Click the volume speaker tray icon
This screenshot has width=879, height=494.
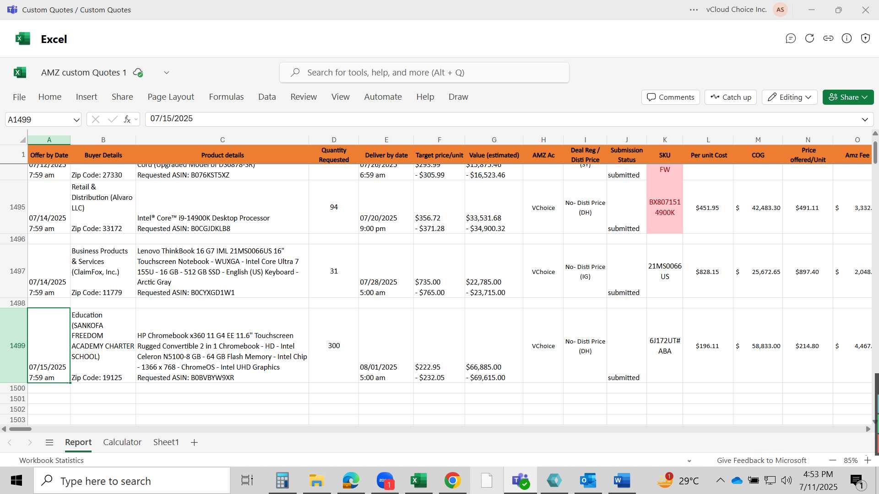pos(787,480)
